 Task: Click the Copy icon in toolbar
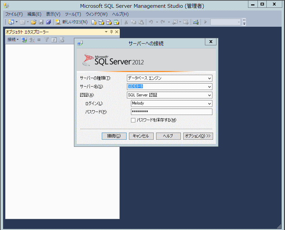(x=134, y=22)
